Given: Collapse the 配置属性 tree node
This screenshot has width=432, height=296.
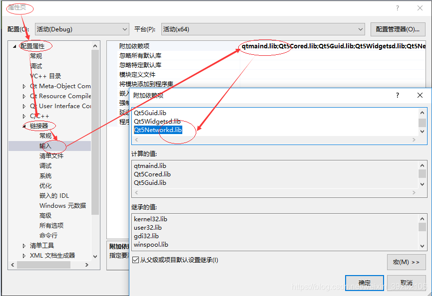Looking at the screenshot, I should 14,46.
